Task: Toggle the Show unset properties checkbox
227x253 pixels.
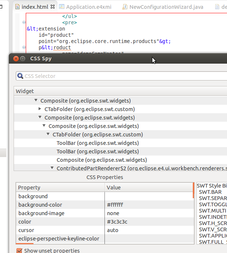Action: [19, 250]
